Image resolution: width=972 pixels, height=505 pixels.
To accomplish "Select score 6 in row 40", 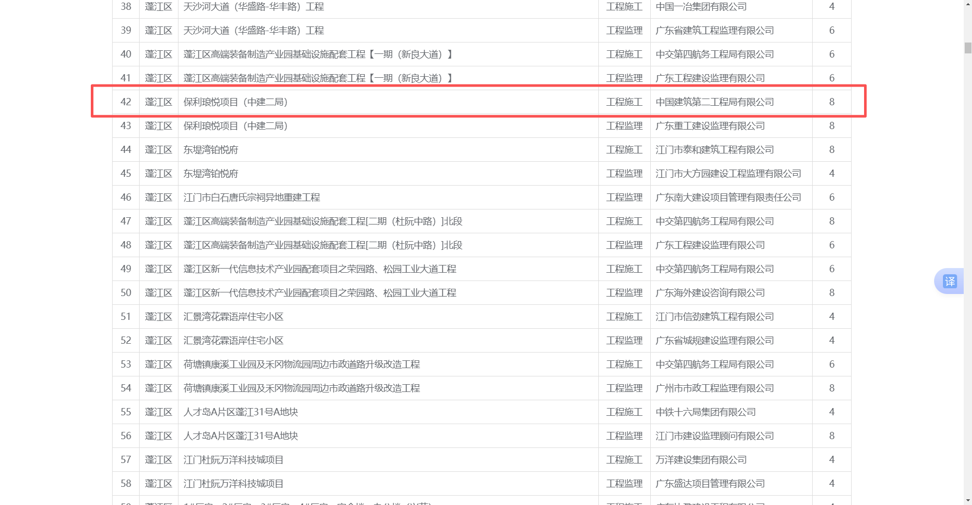I will tap(832, 54).
